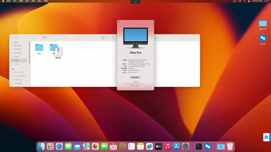
Task: Open Downloads folder stack in the Dock
Action: (x=221, y=146)
